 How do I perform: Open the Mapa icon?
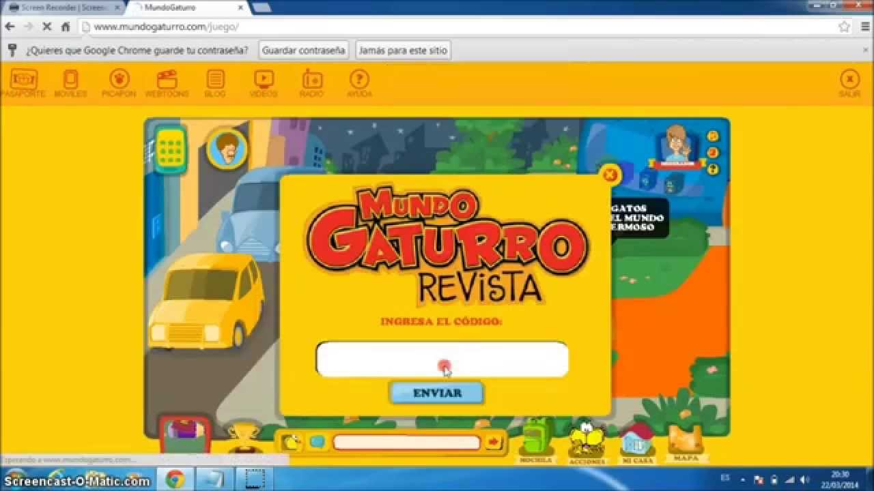[686, 443]
